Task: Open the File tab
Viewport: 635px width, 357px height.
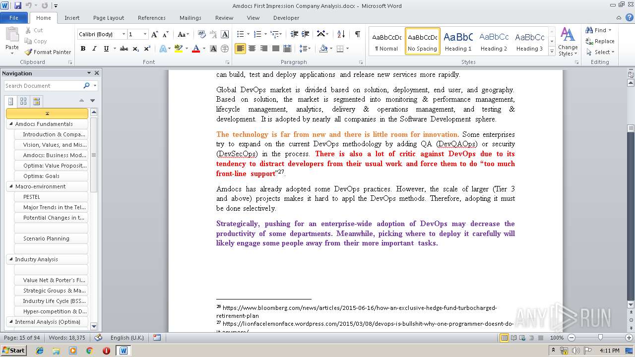Action: 14,18
